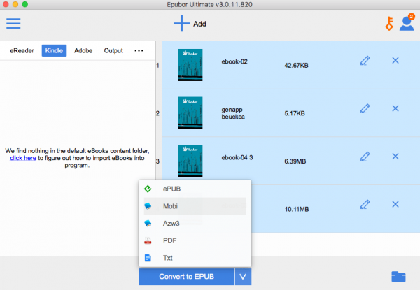Delete ebook-04 3 from the list

(x=395, y=157)
